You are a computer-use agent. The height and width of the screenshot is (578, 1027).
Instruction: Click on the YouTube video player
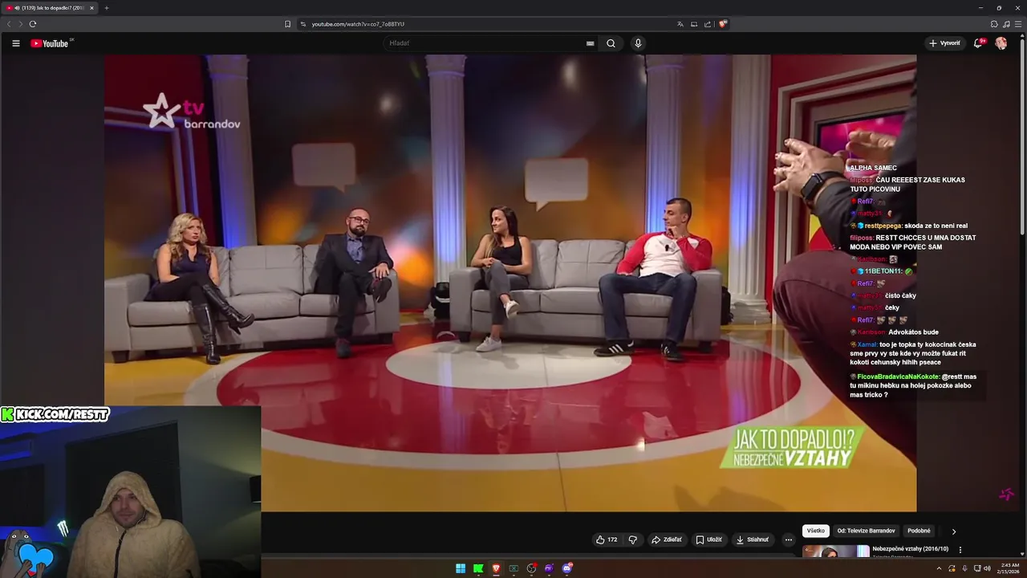509,283
